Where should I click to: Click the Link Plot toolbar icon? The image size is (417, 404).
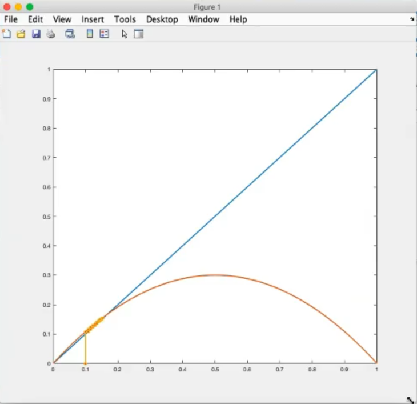(x=70, y=34)
